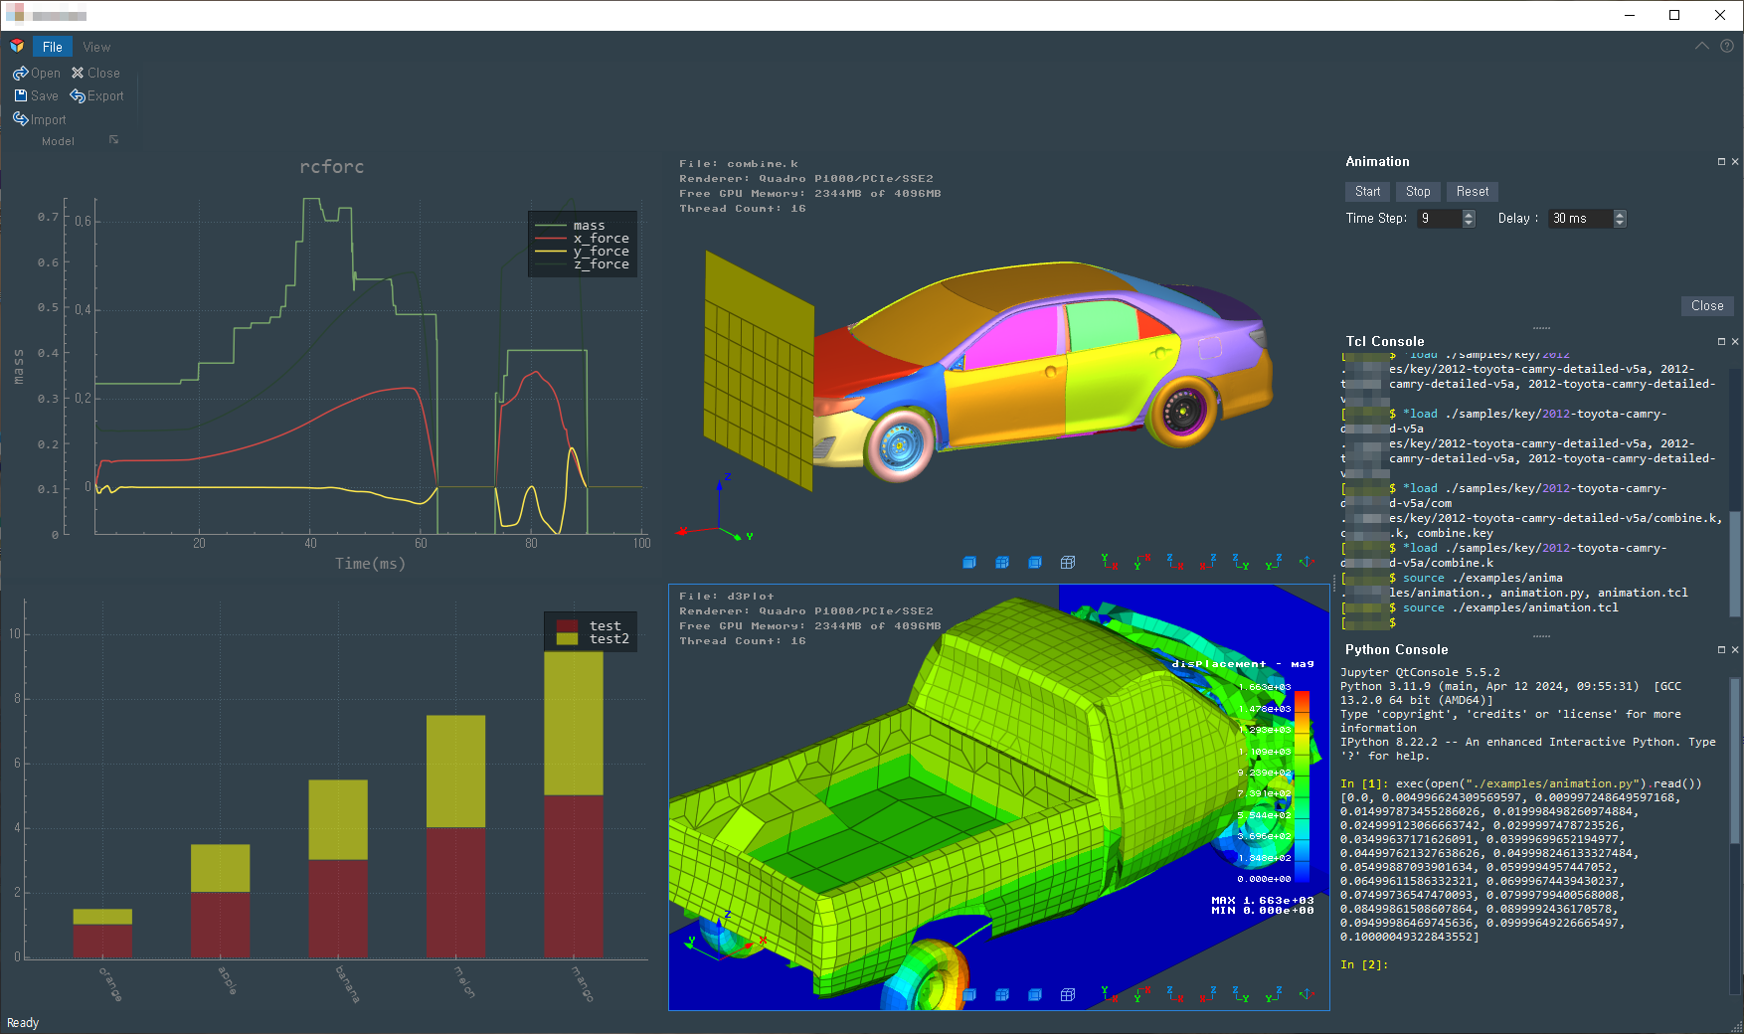Select ZY view in d3plot viewport

(1241, 994)
